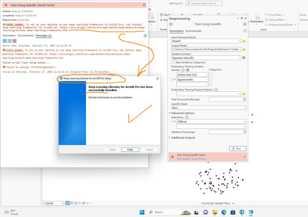308x217 pixels.
Task: Remove the XGBoost algorithm row
Action: point(175,121)
